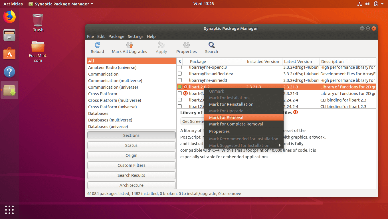Toggle status checkbox for libarrayfire-unified-dev
Image resolution: width=388 pixels, height=219 pixels.
coord(180,74)
